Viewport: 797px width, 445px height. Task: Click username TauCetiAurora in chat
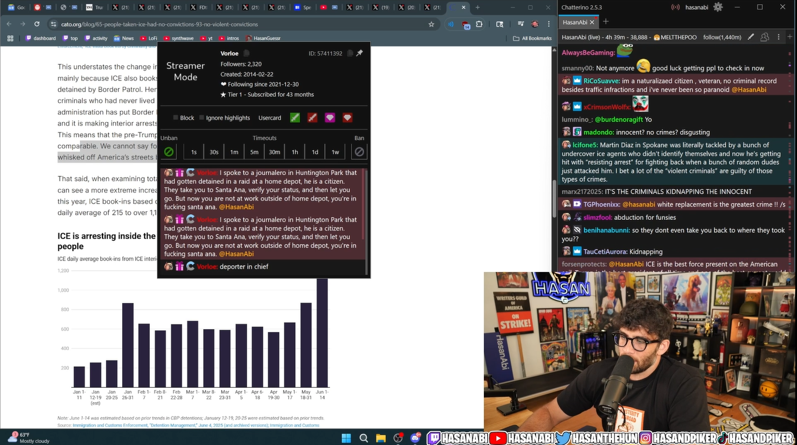coord(605,252)
